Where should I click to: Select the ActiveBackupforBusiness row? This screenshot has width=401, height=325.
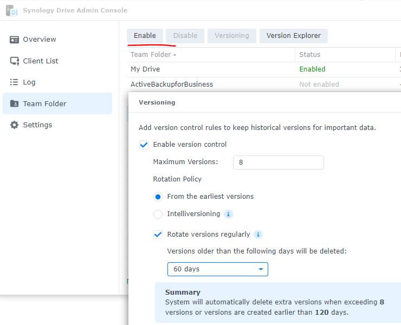pyautogui.click(x=264, y=84)
